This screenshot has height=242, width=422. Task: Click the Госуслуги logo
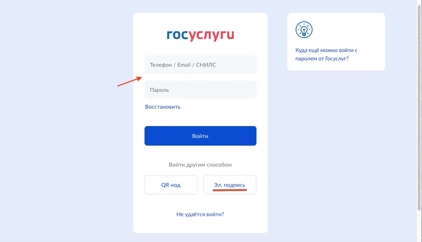200,35
